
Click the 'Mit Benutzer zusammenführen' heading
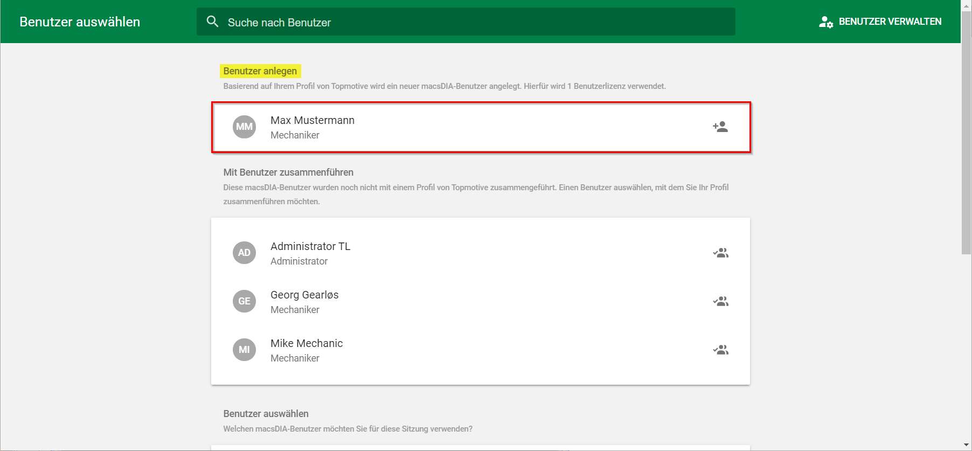[288, 172]
